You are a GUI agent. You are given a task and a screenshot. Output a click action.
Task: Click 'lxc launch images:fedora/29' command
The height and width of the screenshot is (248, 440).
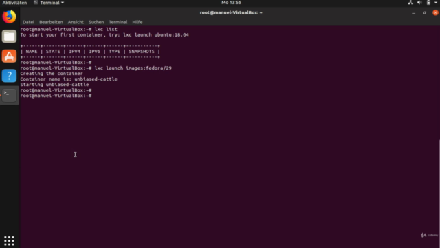[133, 68]
